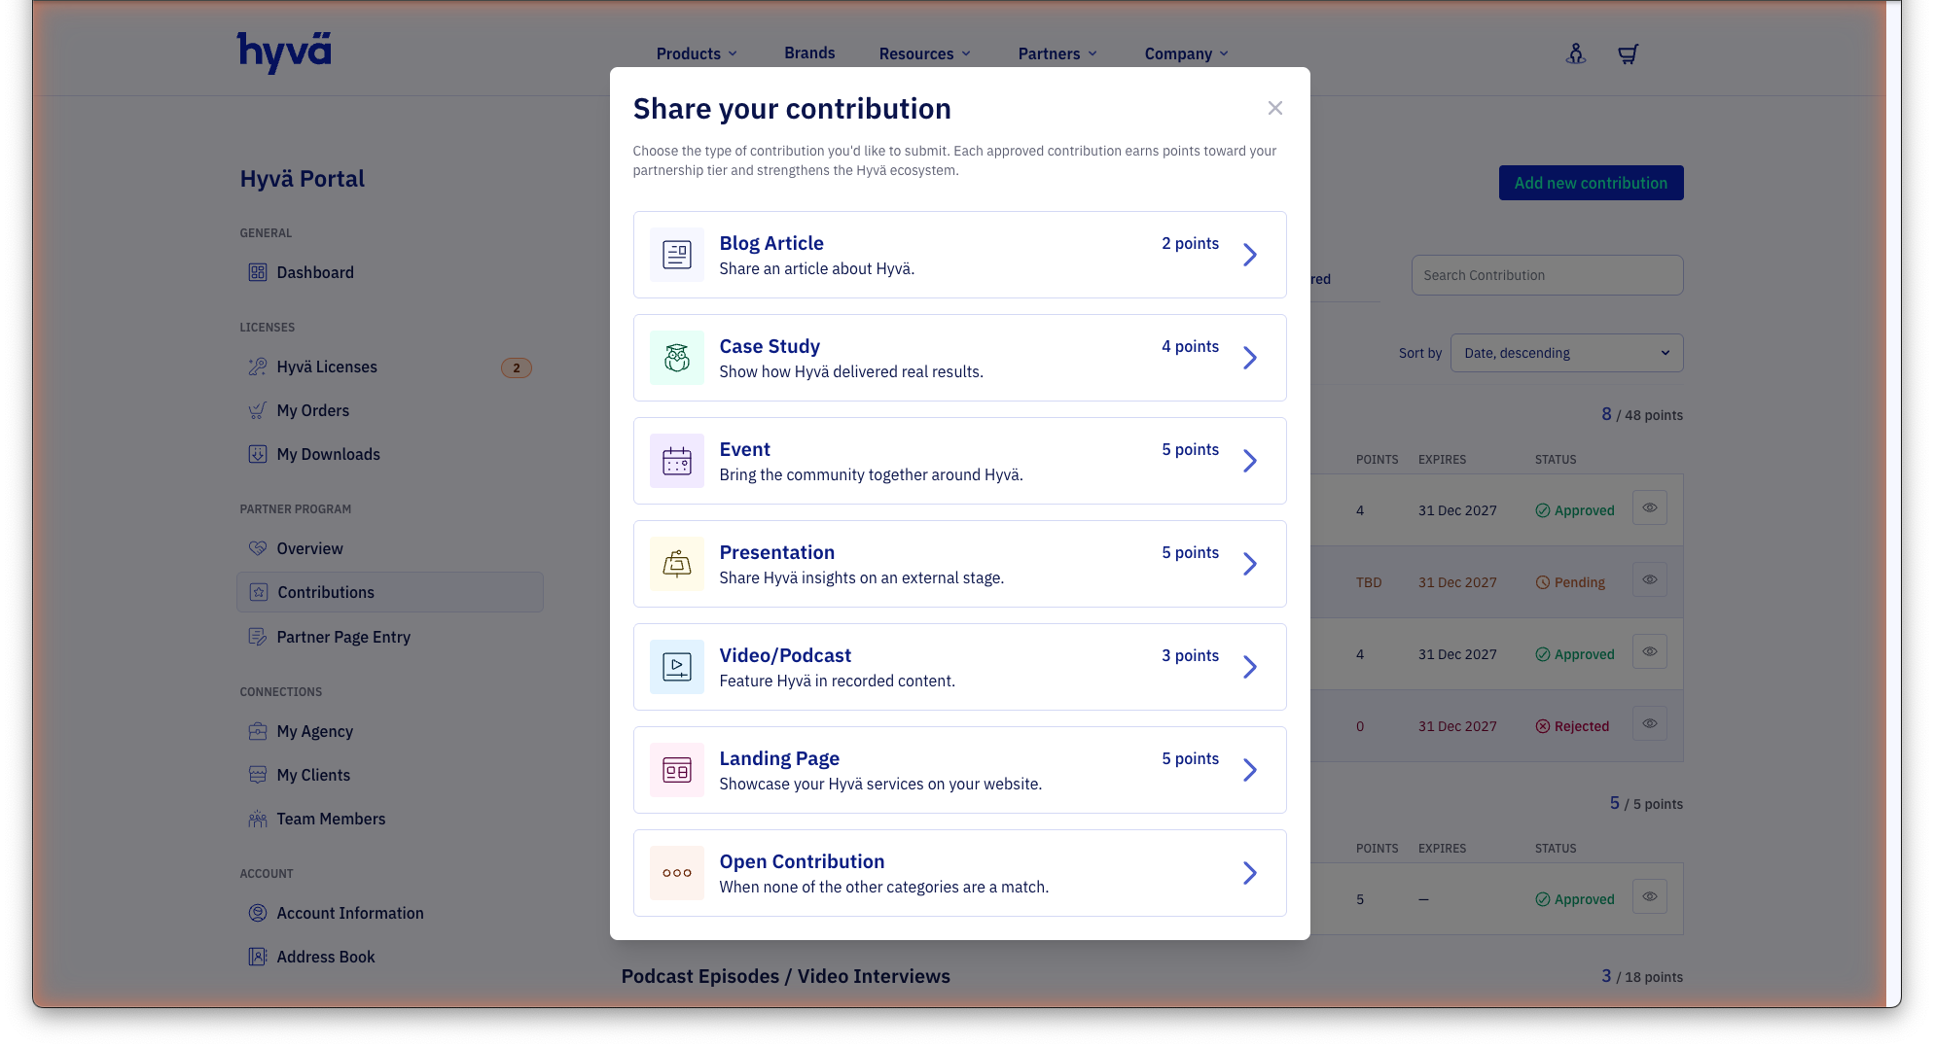This screenshot has width=1934, height=1048.
Task: Go to Partner Page Entry
Action: pyautogui.click(x=342, y=637)
